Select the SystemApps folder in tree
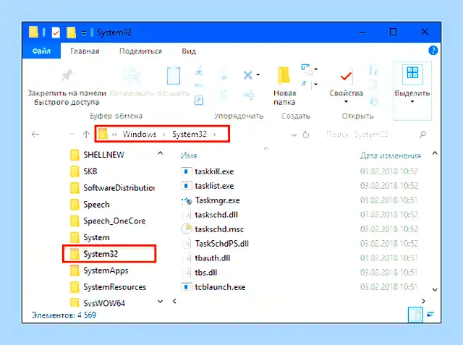Image resolution: width=463 pixels, height=345 pixels. [x=99, y=271]
